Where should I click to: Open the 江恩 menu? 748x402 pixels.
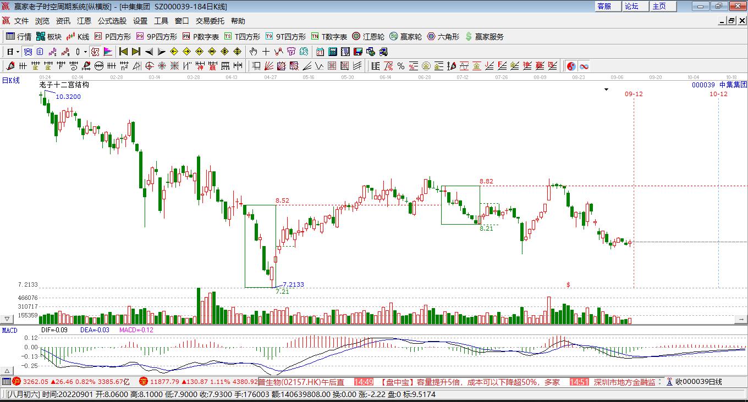84,21
